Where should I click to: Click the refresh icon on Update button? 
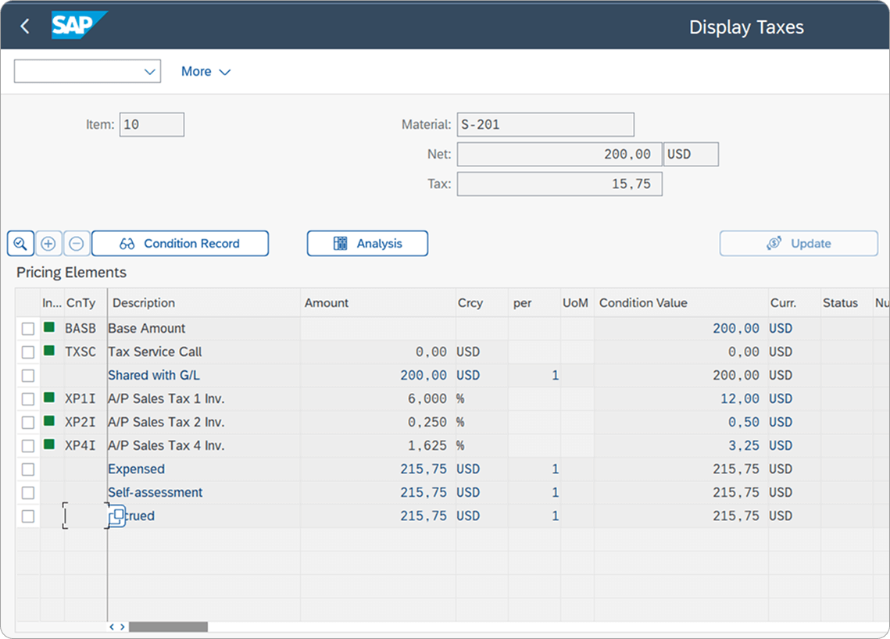click(x=773, y=243)
